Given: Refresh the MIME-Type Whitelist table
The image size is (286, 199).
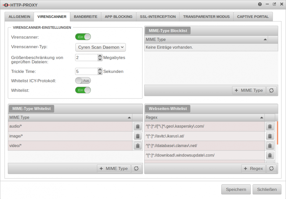Looking at the screenshot, I should (136, 168).
